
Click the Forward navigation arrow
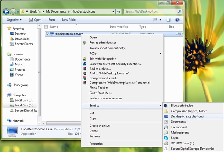tap(13, 11)
